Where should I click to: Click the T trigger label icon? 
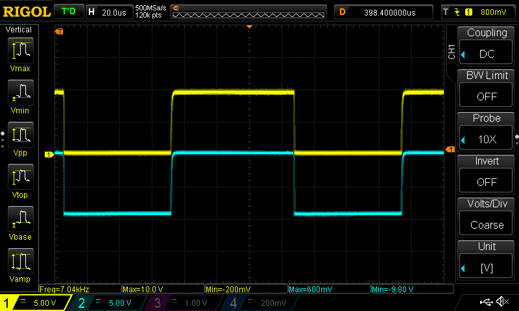(446, 12)
